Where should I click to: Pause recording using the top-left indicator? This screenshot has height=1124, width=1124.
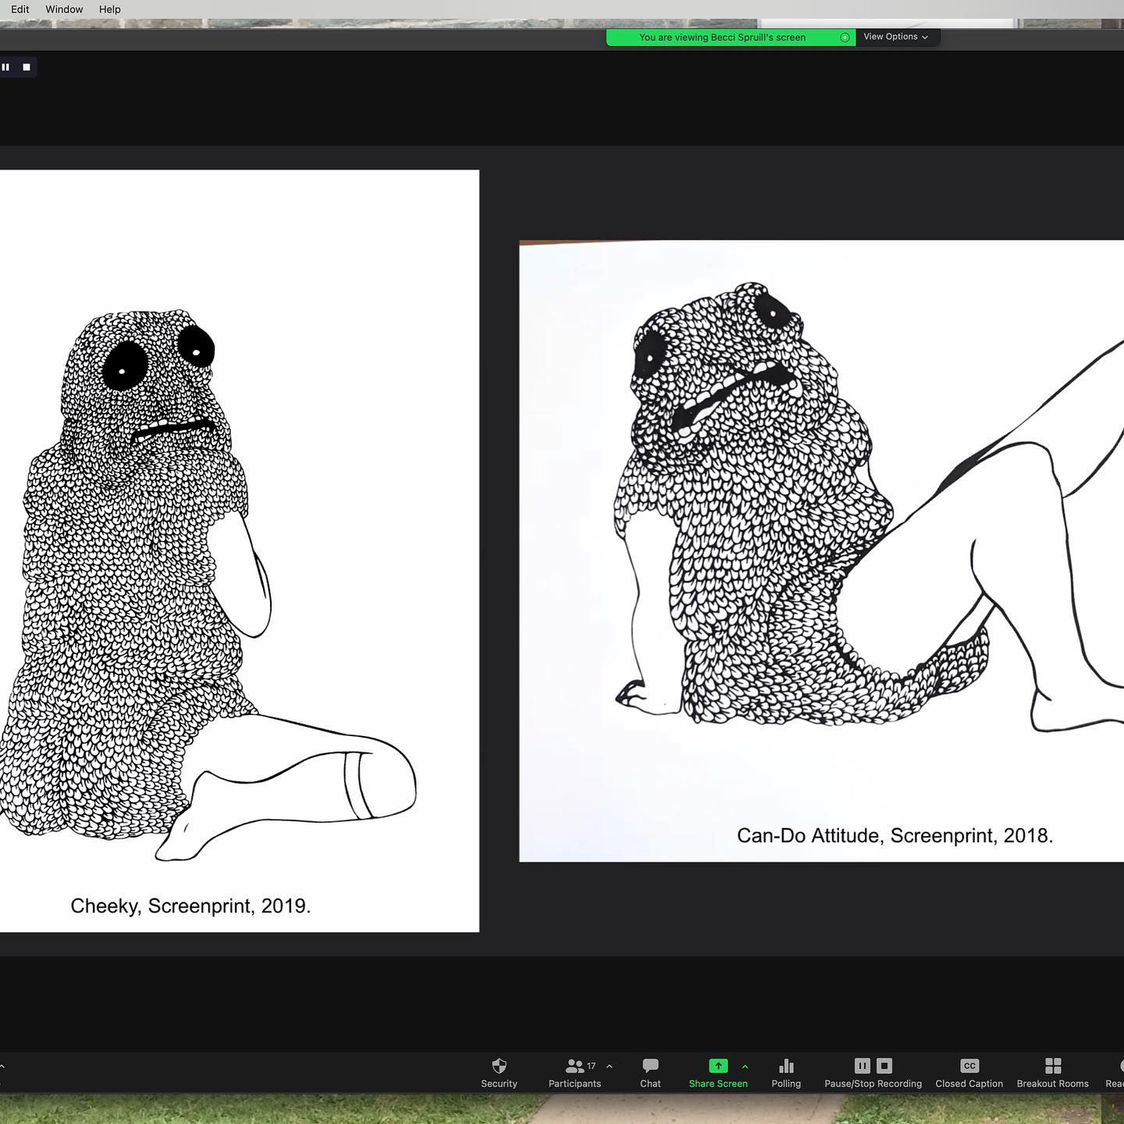coord(6,67)
